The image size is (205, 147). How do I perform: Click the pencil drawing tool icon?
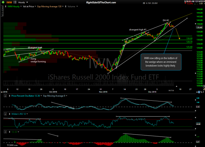[x=204, y=89]
